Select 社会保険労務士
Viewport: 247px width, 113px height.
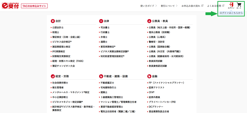[60, 83]
